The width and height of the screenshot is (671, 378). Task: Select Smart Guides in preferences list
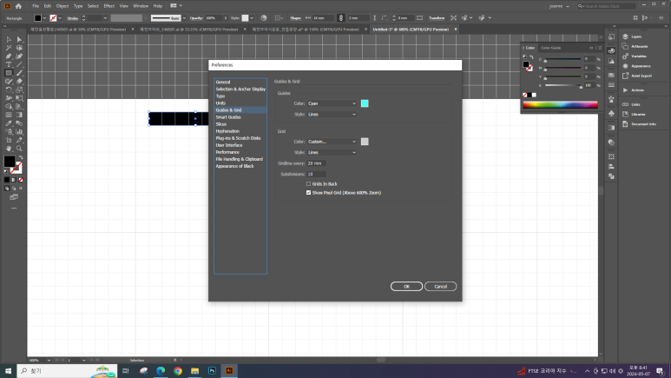coord(228,117)
